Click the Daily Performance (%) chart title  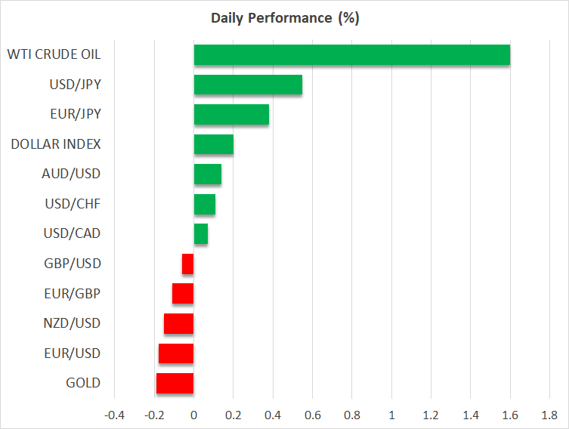(284, 18)
